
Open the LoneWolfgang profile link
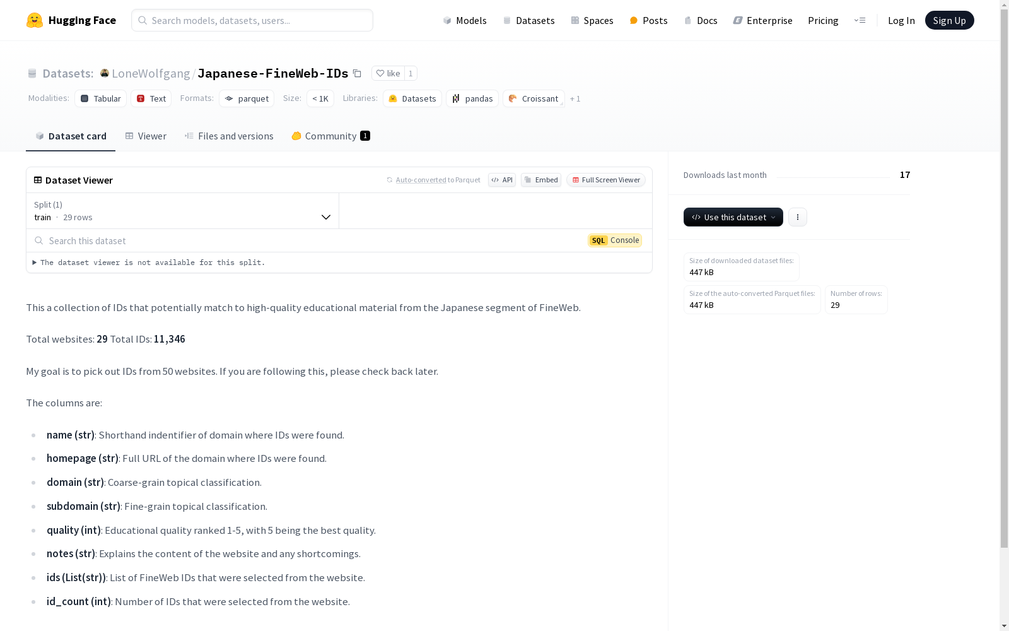pyautogui.click(x=151, y=73)
